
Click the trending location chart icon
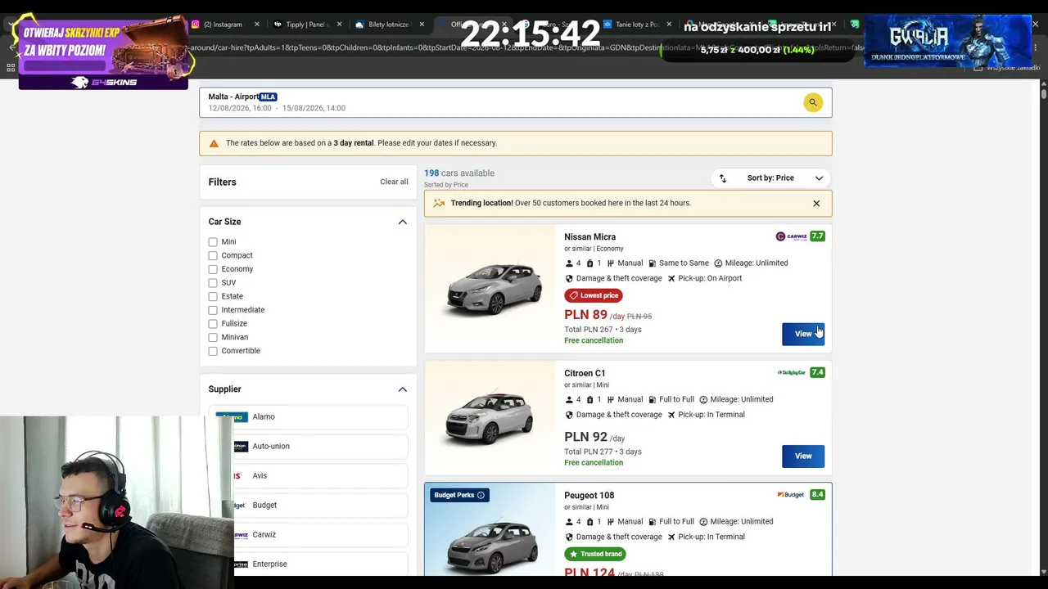(x=439, y=203)
